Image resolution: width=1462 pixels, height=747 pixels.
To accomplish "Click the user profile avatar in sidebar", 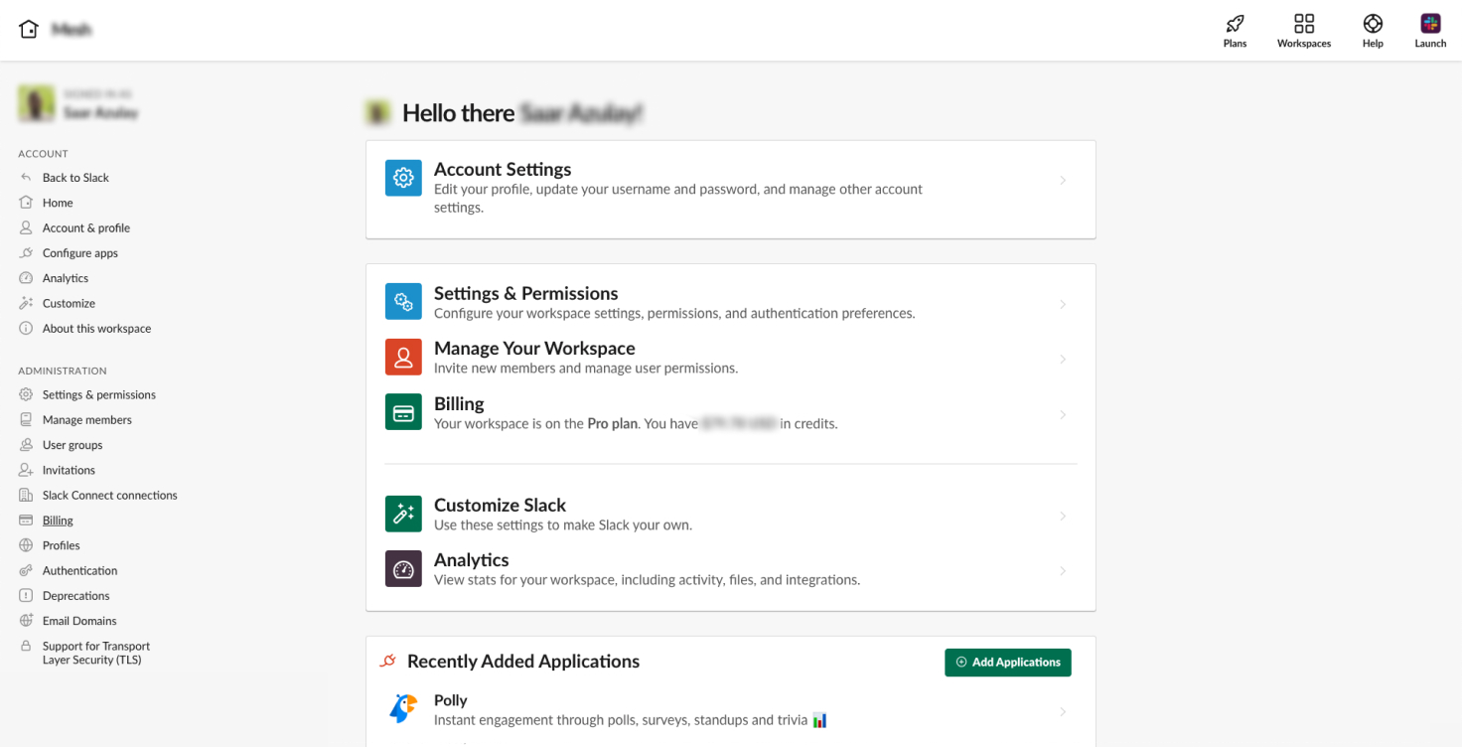I will tap(37, 104).
